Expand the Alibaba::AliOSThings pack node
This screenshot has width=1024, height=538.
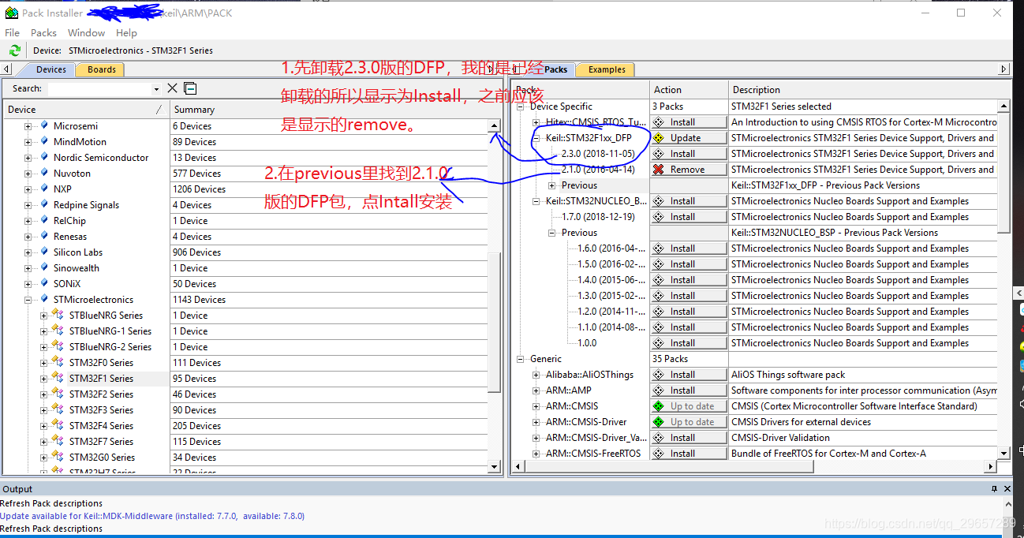pyautogui.click(x=536, y=375)
